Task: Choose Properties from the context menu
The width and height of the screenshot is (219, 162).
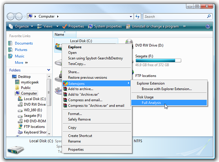Action: pyautogui.click(x=76, y=150)
